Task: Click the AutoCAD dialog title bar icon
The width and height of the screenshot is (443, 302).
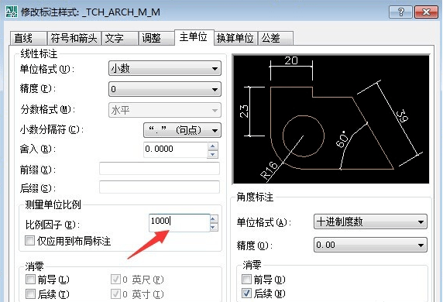Action: 12,12
